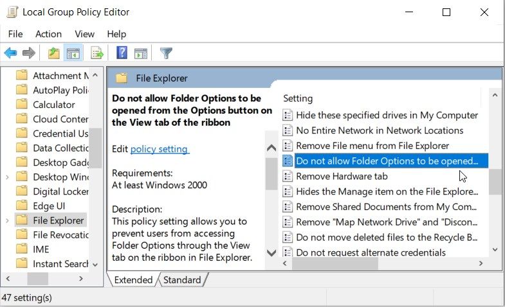
Task: Switch to the Standard tab
Action: (x=182, y=280)
